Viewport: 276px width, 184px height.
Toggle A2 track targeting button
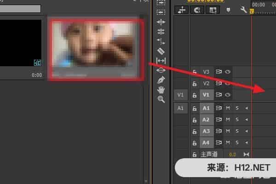206,120
